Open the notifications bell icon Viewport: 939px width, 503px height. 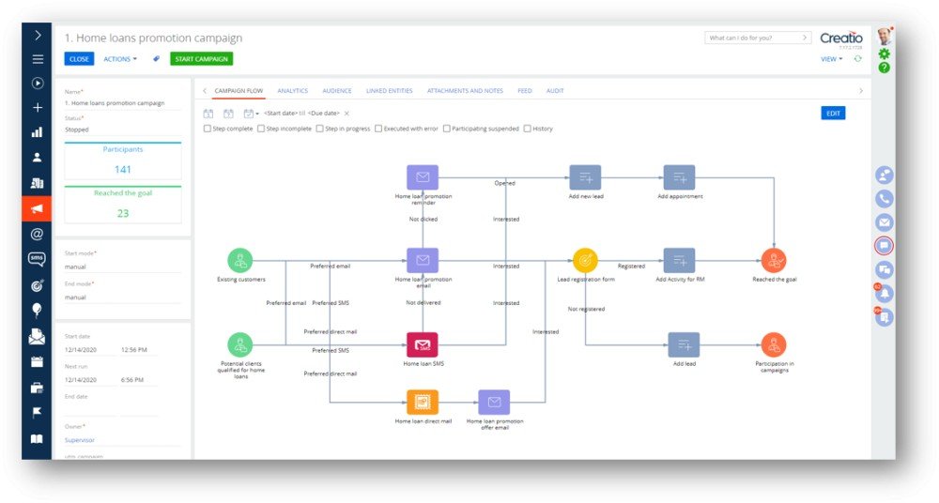click(884, 294)
